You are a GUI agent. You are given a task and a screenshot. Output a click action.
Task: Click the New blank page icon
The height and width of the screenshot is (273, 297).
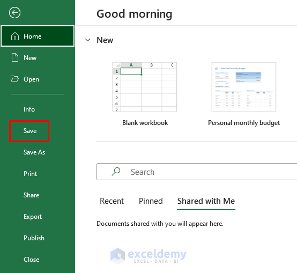(x=15, y=57)
